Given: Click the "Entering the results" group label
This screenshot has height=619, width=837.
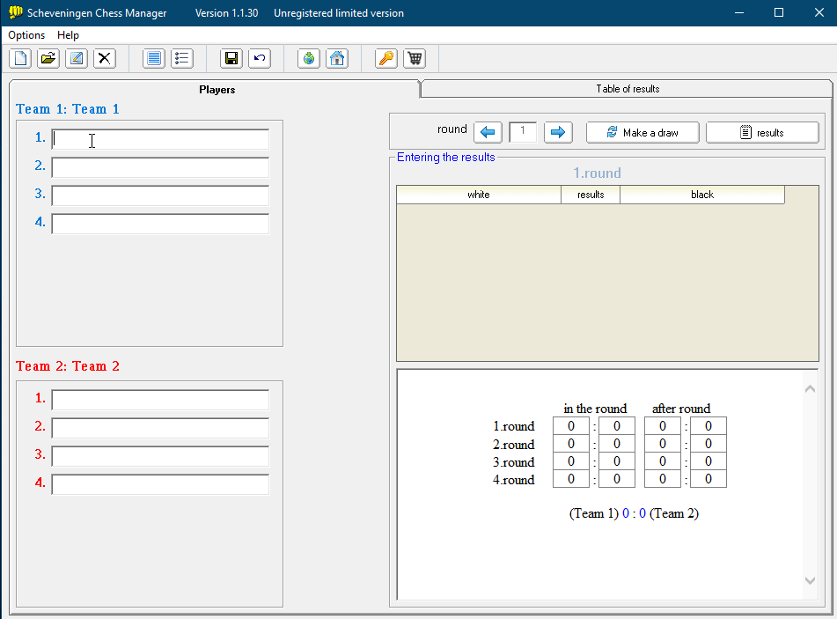Looking at the screenshot, I should [445, 157].
